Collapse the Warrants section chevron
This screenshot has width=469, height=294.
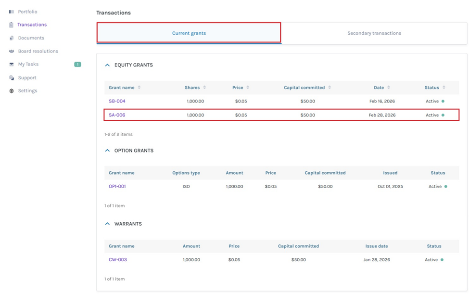[x=107, y=224]
